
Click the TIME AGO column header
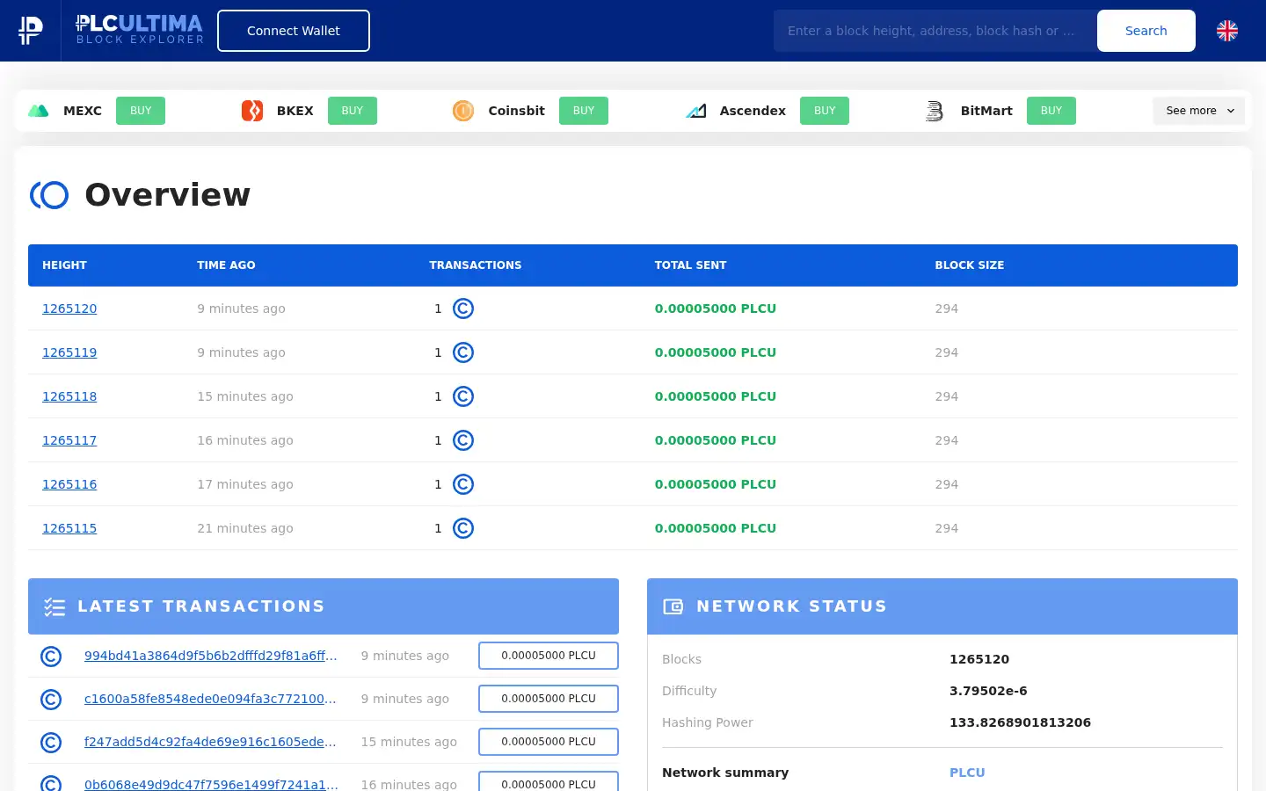(226, 265)
